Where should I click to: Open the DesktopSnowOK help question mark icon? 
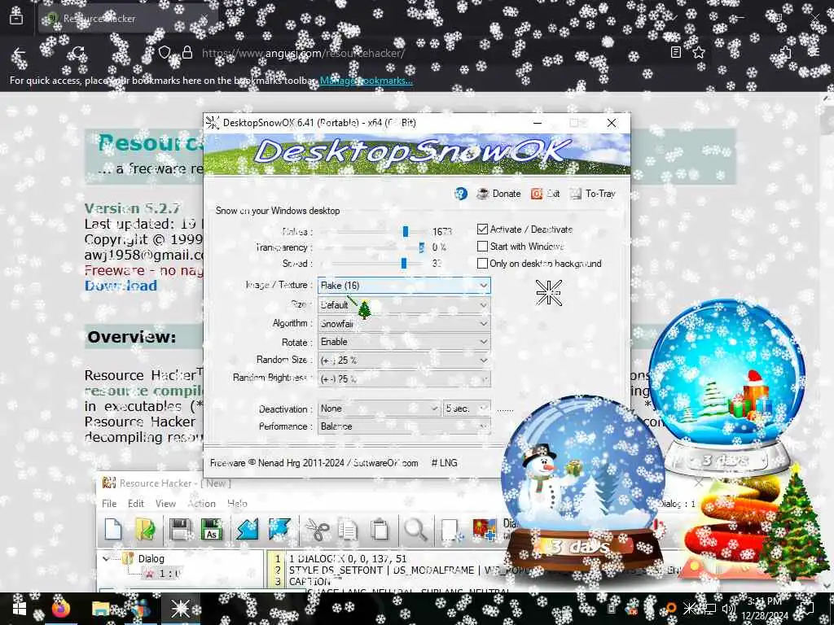461,194
